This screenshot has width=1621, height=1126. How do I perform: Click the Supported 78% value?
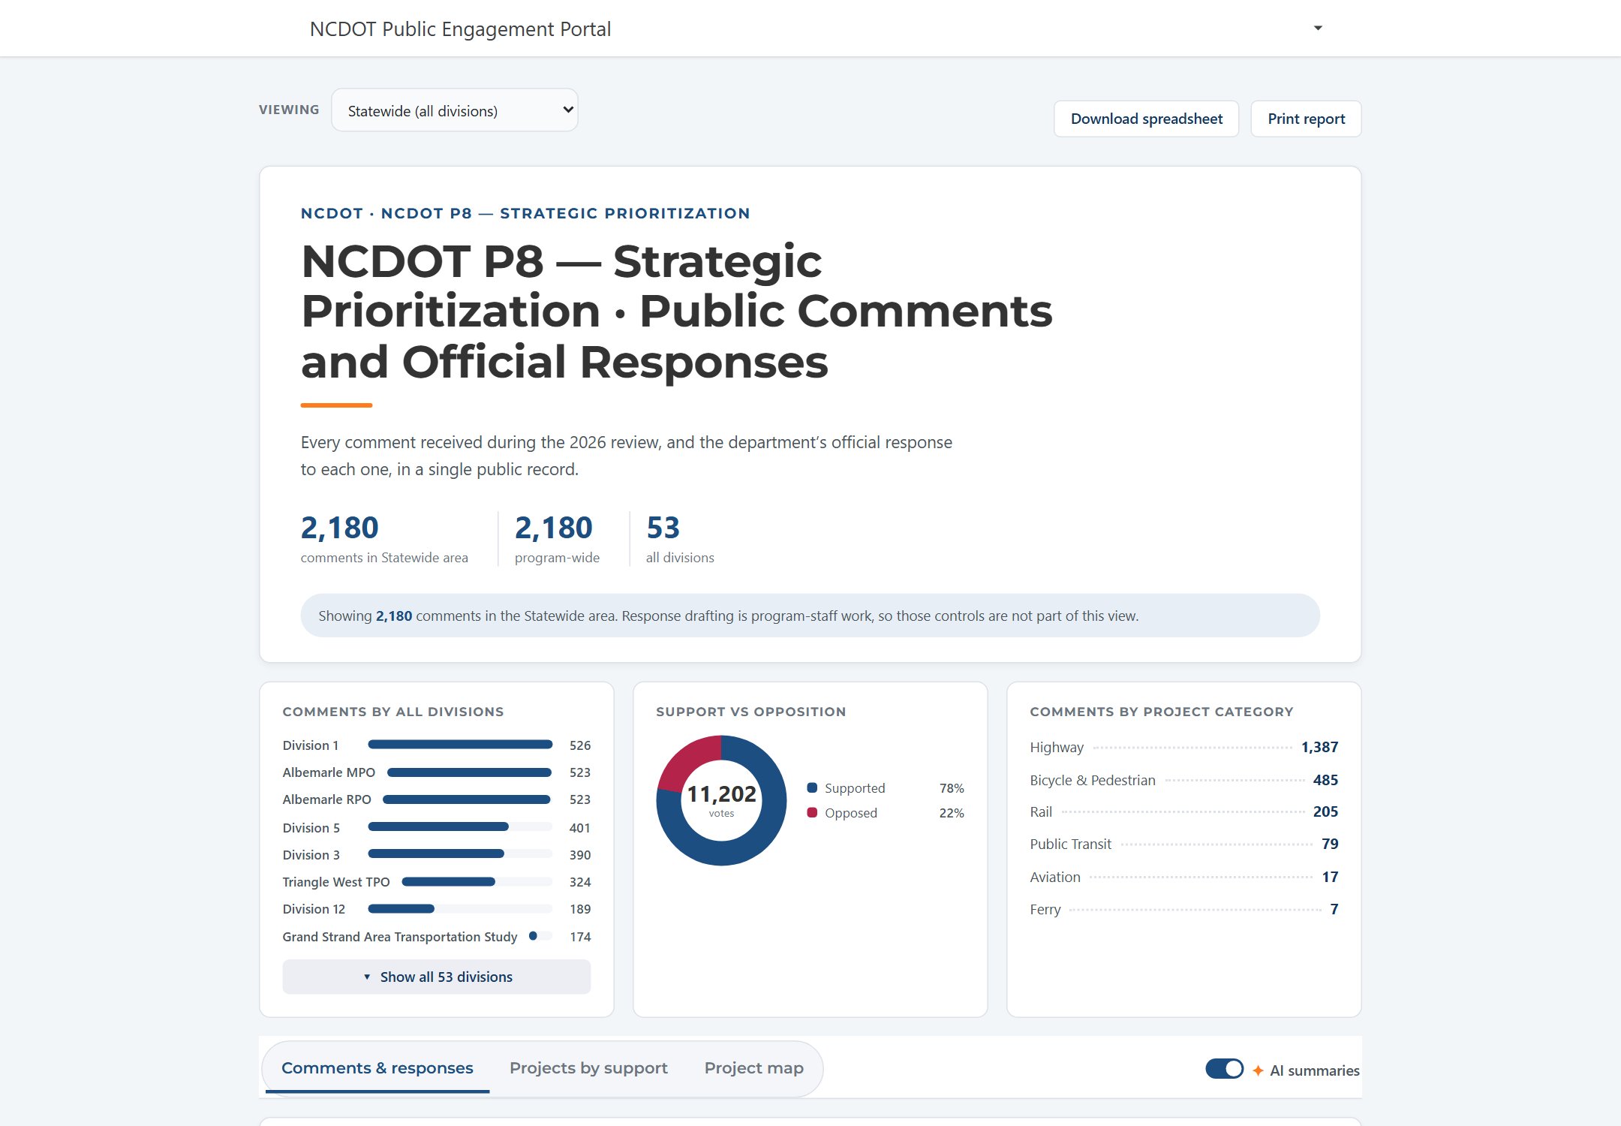click(952, 788)
